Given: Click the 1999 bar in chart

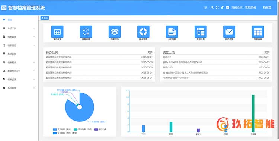Looking at the screenshot, I should point(144,129).
